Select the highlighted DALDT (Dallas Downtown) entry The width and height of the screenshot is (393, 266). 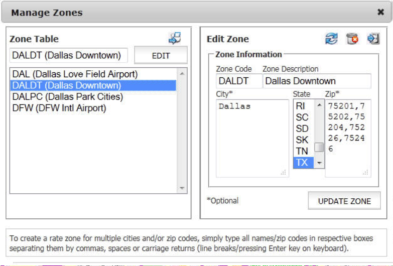click(66, 85)
